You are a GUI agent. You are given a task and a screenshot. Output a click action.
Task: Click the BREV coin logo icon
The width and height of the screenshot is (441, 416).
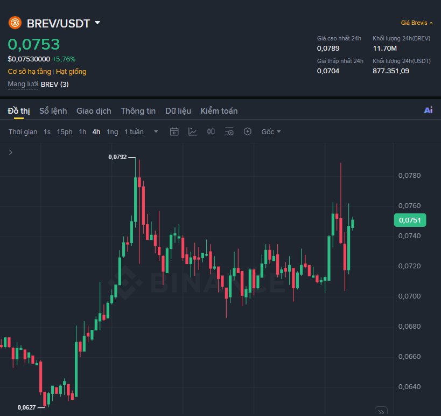pos(15,23)
